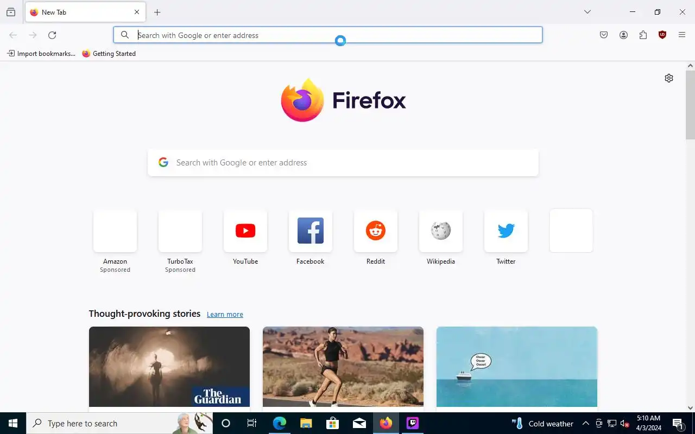Open the Extensions puzzle icon
Image resolution: width=695 pixels, height=434 pixels.
pyautogui.click(x=643, y=35)
